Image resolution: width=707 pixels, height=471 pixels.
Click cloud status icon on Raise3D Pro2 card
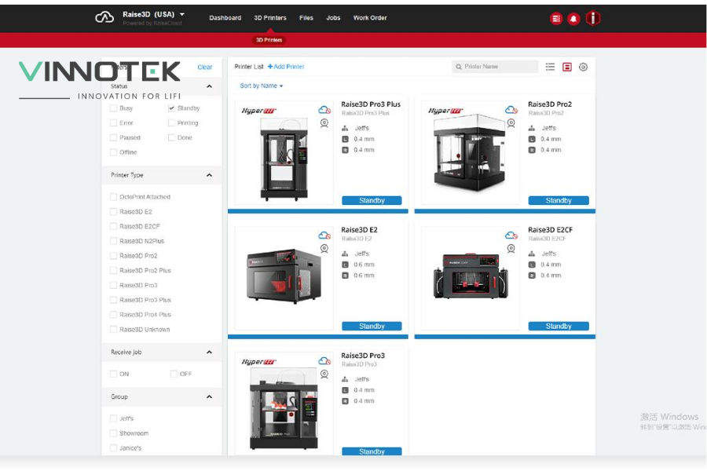(511, 110)
